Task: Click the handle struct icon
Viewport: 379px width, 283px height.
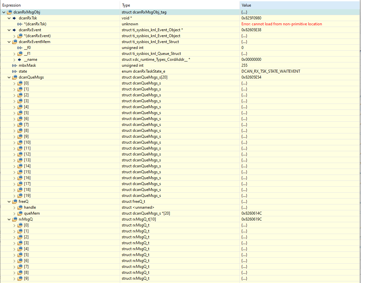Action: pyautogui.click(x=20, y=207)
